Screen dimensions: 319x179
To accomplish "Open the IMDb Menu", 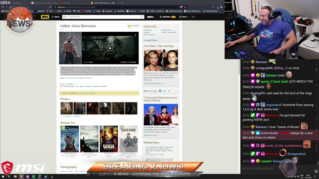I will click(x=55, y=17).
